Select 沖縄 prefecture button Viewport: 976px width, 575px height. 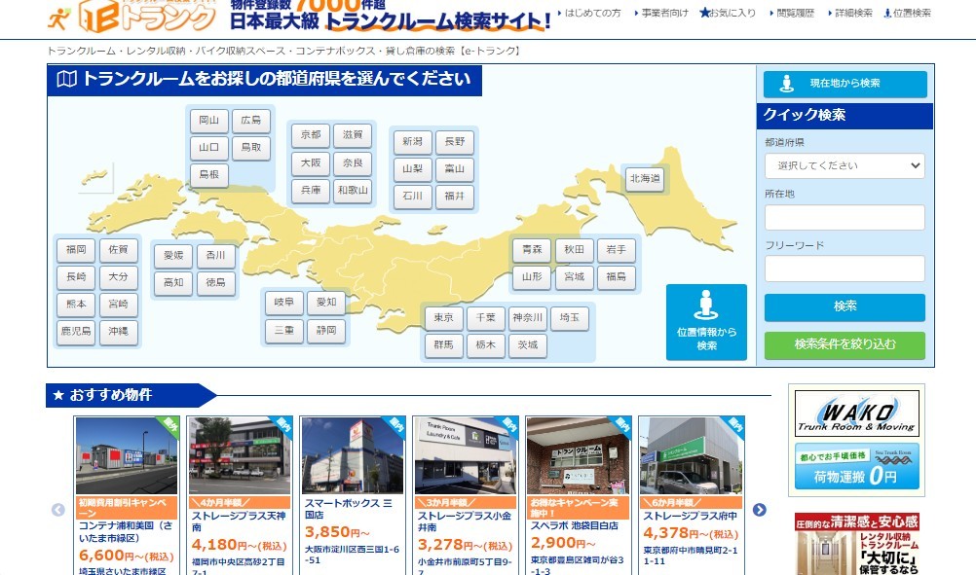pos(118,332)
